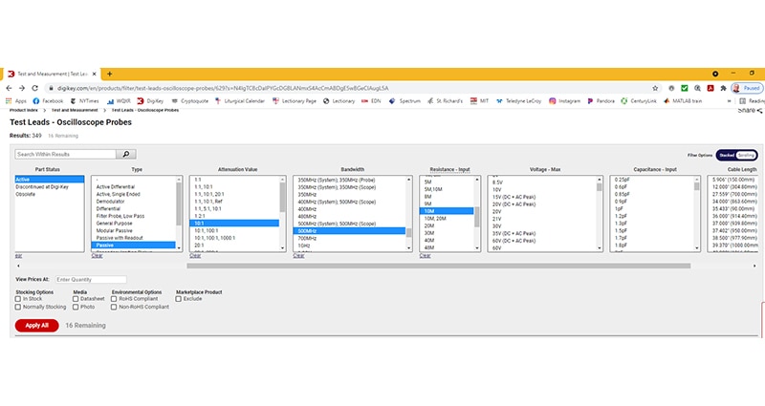The height and width of the screenshot is (406, 765).
Task: Reload the page with the refresh icon
Action: [35, 88]
